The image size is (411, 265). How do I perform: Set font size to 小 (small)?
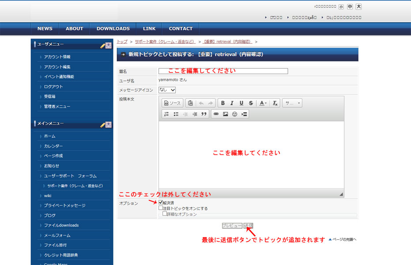point(341,7)
